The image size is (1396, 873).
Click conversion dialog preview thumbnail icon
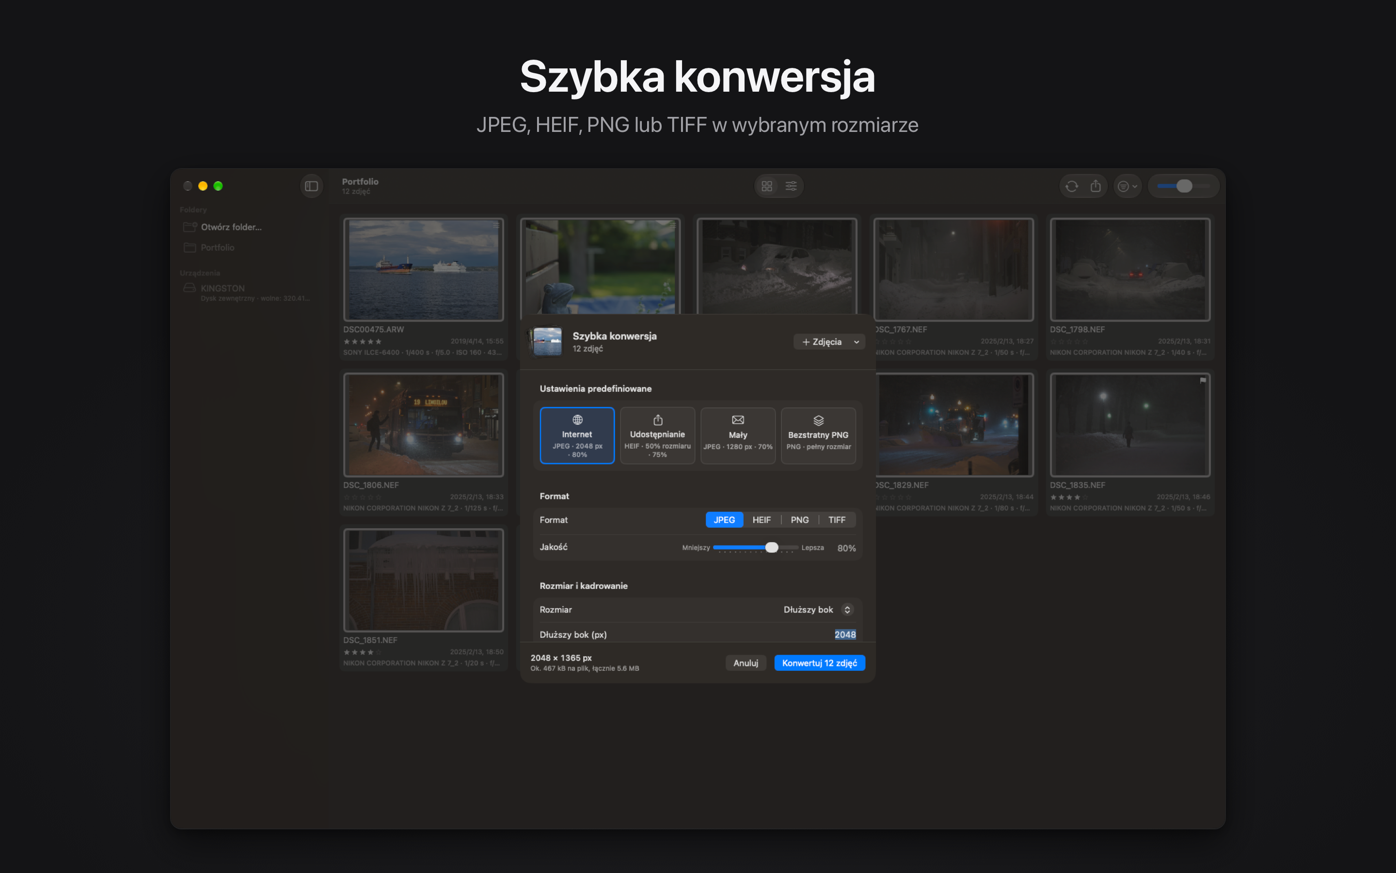(x=547, y=342)
